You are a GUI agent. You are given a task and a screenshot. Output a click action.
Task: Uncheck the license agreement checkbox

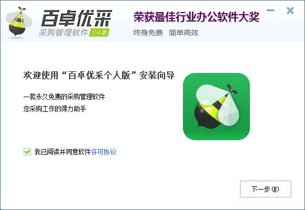coord(27,152)
